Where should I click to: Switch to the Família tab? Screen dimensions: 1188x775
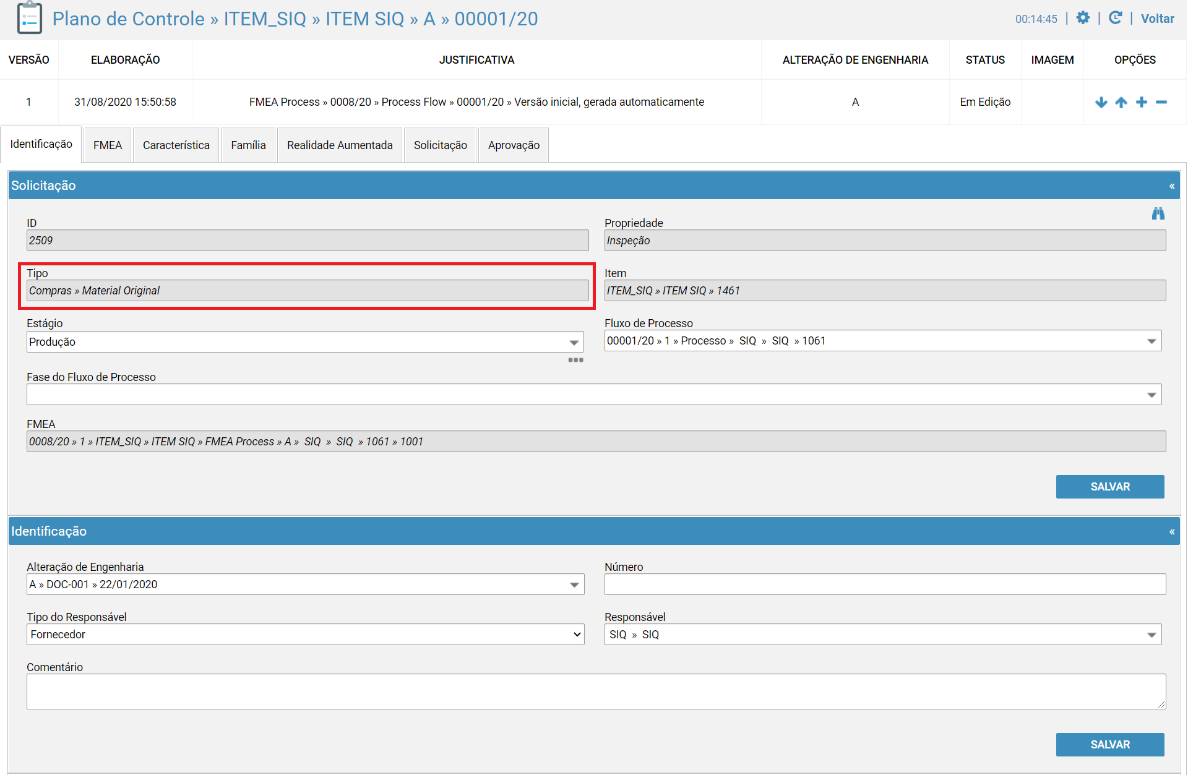(x=248, y=145)
